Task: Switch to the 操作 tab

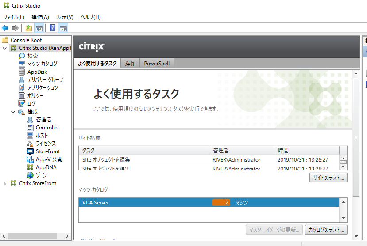Action: [130, 64]
